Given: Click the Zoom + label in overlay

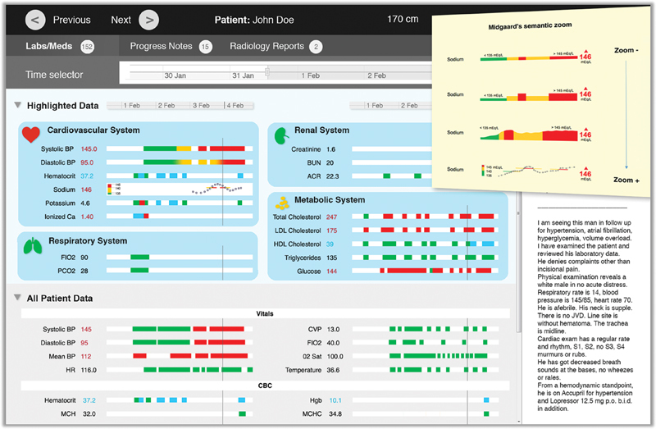Looking at the screenshot, I should point(626,180).
